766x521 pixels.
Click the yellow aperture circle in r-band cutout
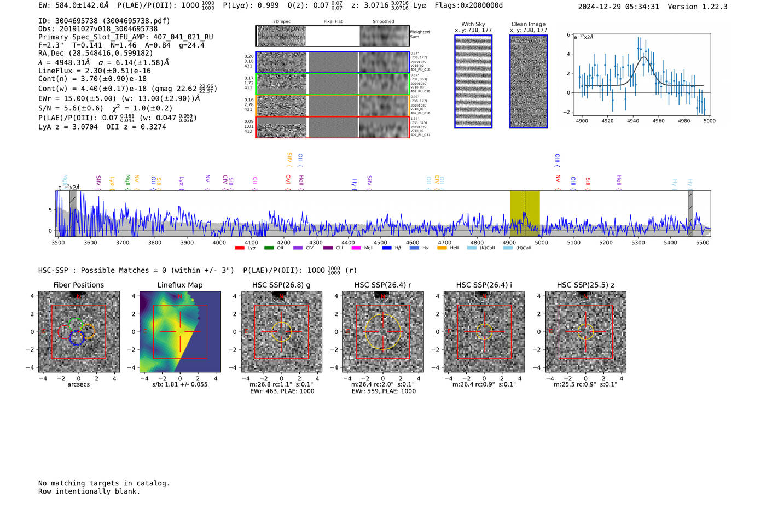click(383, 332)
